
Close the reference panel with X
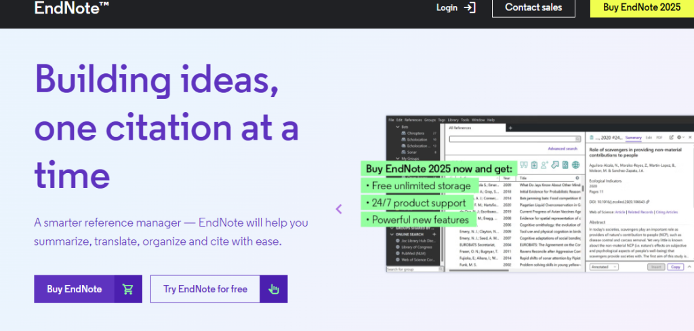[690, 138]
